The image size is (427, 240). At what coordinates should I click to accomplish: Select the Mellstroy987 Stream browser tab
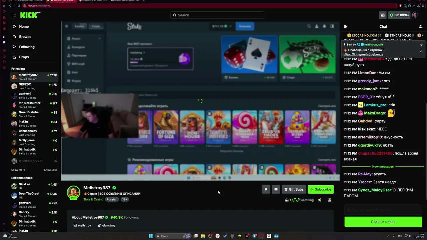coord(62,1)
